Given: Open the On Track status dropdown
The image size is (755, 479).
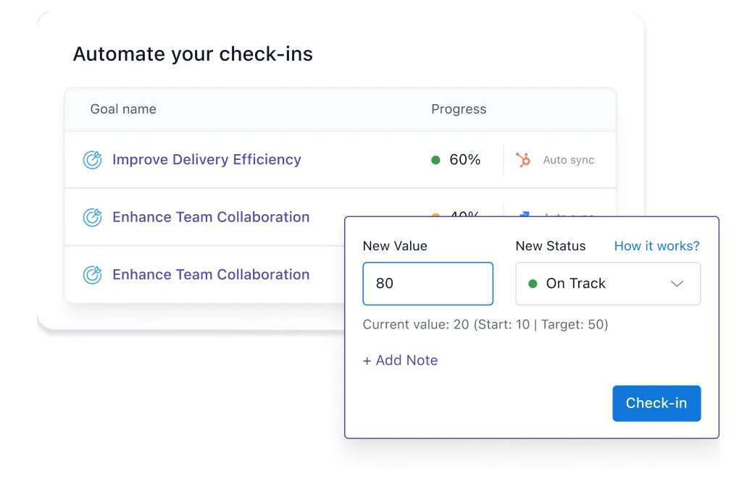Looking at the screenshot, I should pos(607,284).
